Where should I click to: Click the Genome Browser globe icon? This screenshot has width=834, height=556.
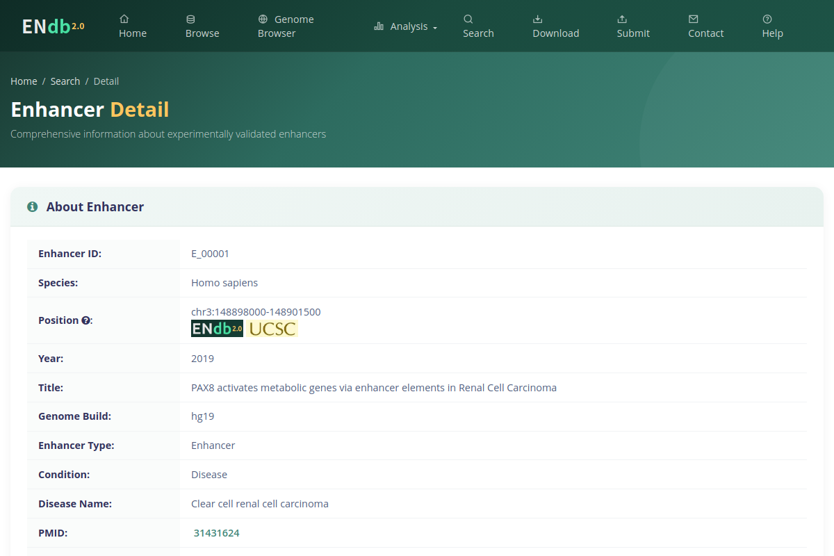coord(263,19)
